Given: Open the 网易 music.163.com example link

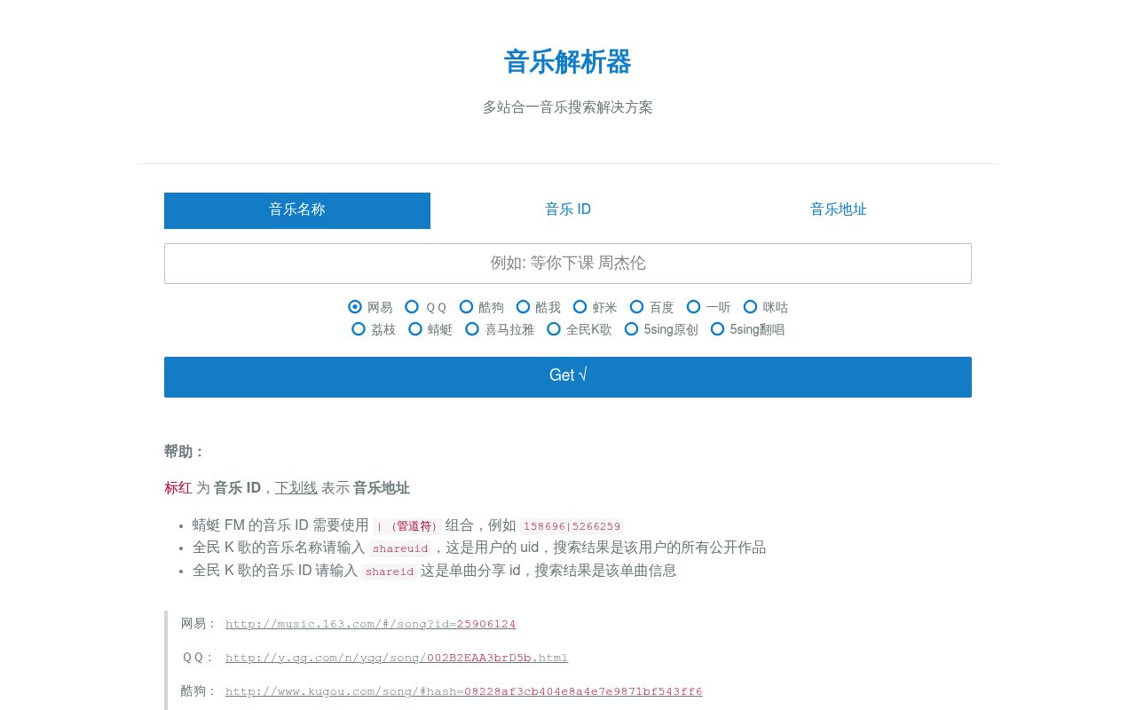Looking at the screenshot, I should point(370,624).
